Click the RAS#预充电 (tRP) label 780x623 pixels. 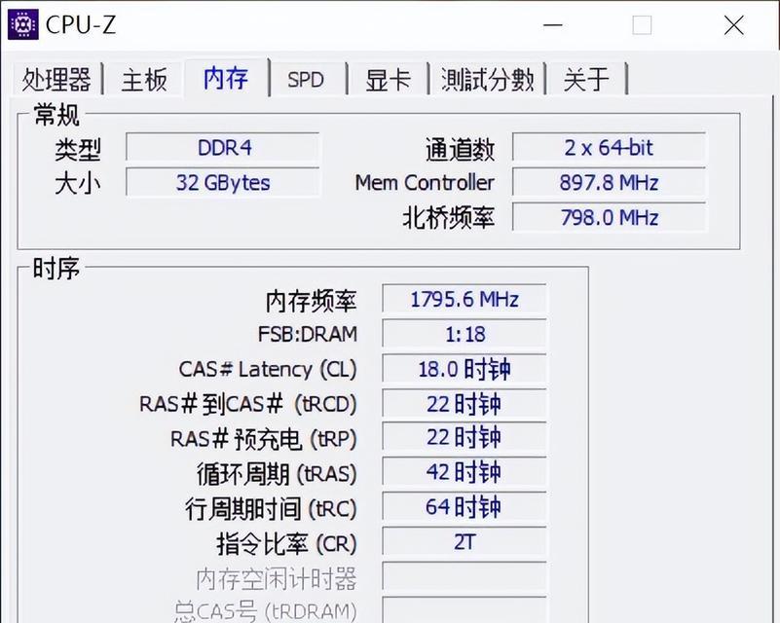pyautogui.click(x=264, y=439)
